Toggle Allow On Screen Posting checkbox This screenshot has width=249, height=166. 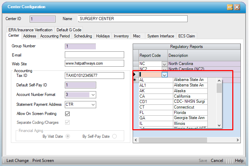tap(67, 114)
